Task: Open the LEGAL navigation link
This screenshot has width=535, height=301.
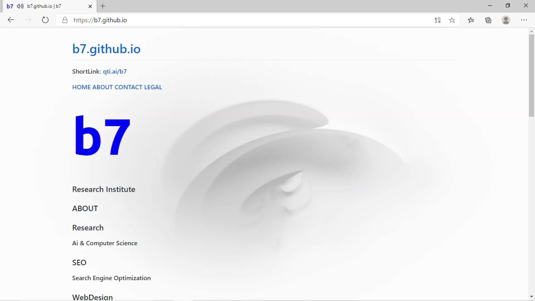Action: (153, 87)
